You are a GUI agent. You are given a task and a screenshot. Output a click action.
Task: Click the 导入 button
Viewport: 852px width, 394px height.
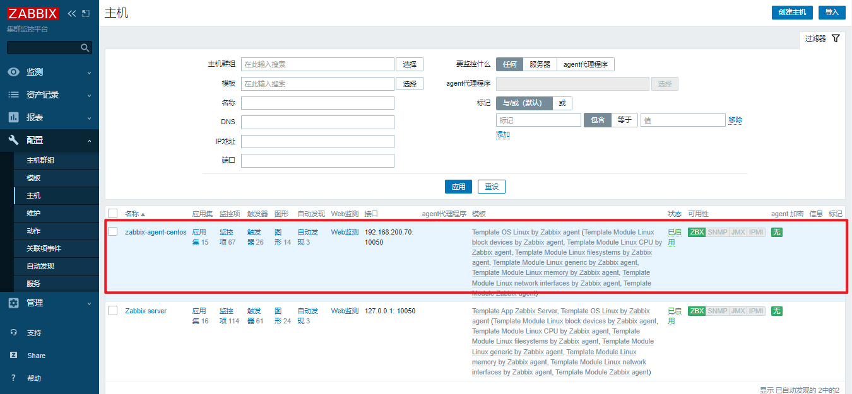tap(832, 12)
